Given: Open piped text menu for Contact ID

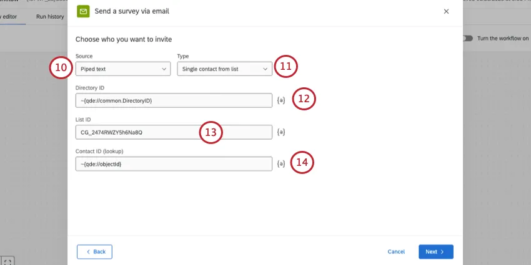Looking at the screenshot, I should (281, 164).
